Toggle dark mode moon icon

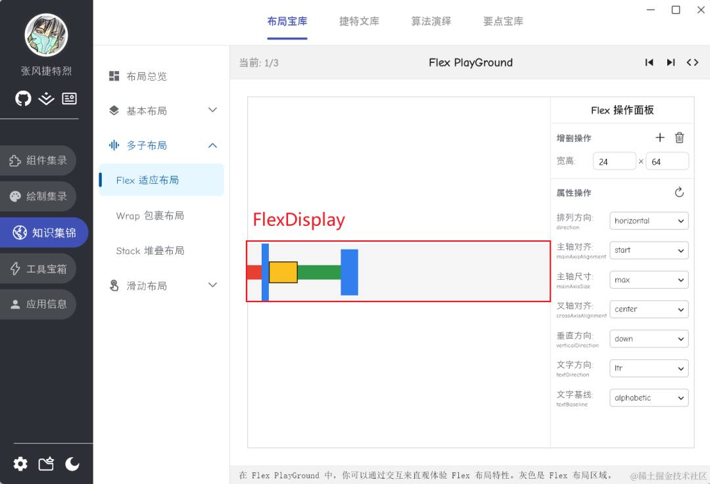(x=72, y=464)
